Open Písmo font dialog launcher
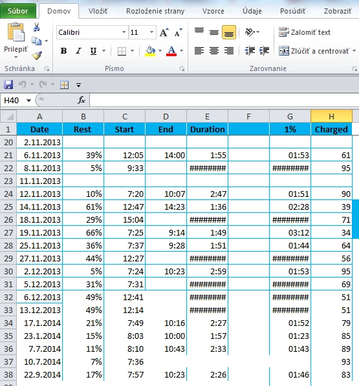 tap(182, 69)
